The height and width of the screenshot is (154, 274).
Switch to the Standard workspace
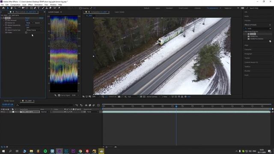point(169,8)
